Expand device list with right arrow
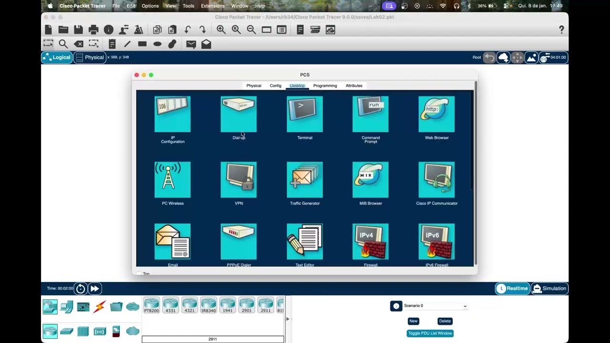The image size is (610, 343). (x=288, y=319)
